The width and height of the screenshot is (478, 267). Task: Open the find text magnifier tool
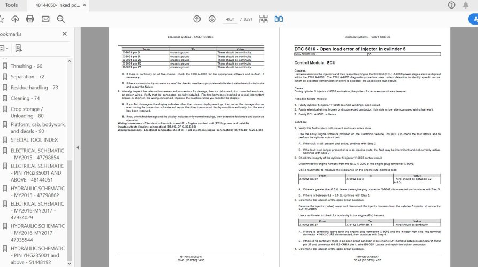click(x=60, y=19)
